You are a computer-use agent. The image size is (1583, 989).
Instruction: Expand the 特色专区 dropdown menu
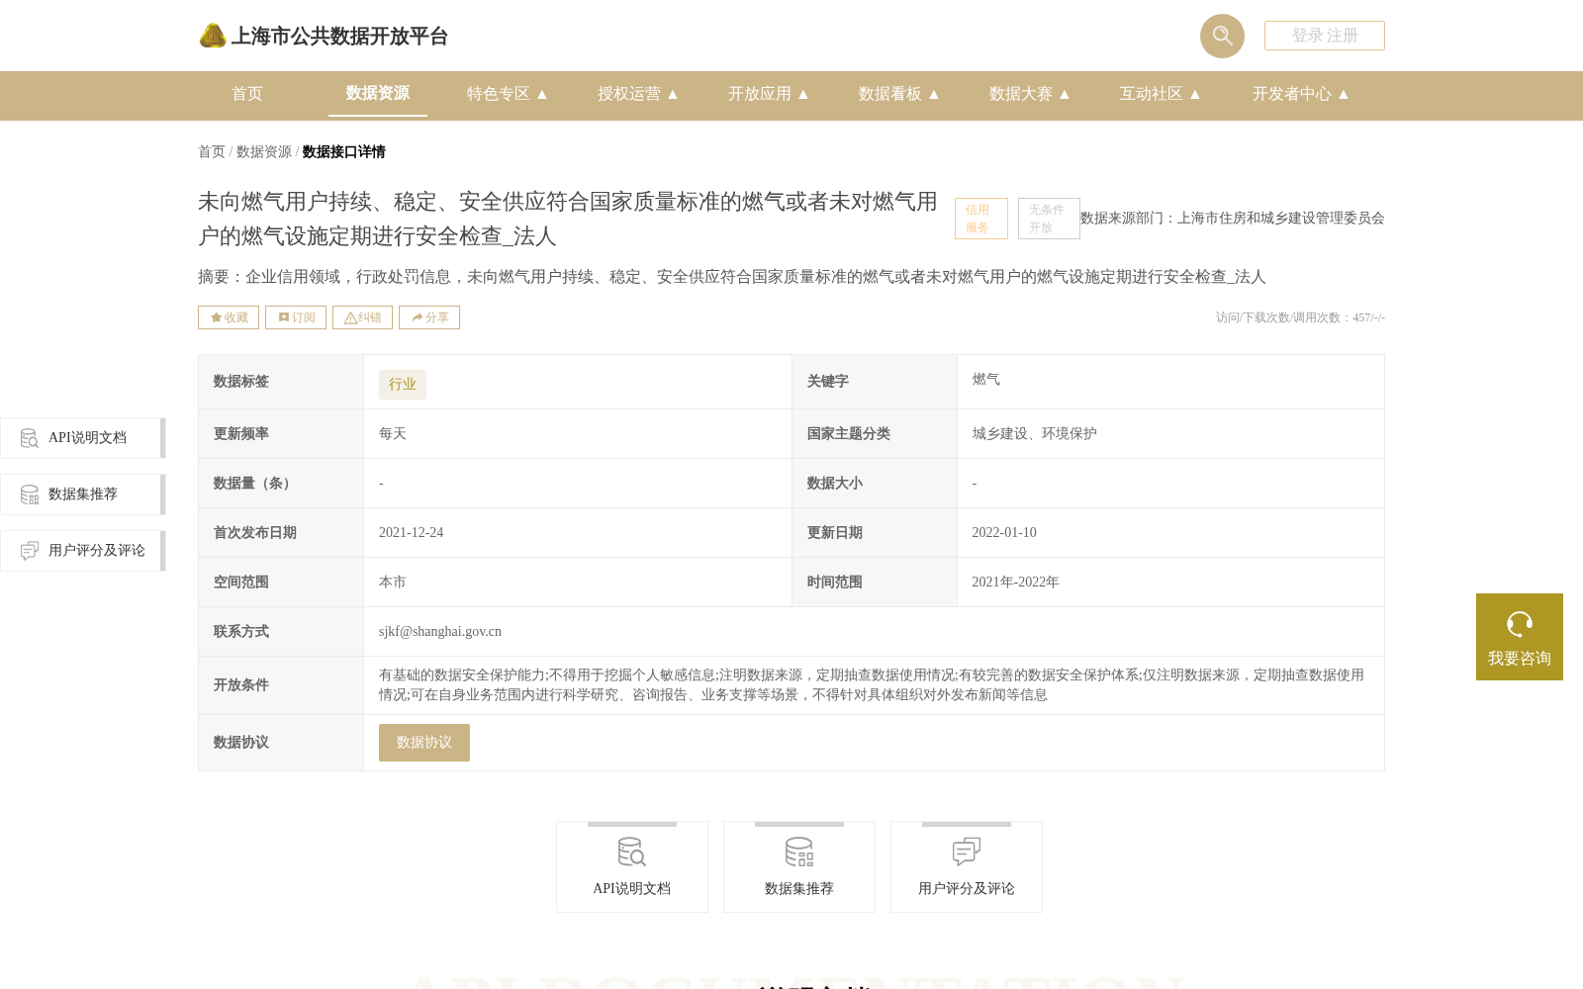[507, 94]
